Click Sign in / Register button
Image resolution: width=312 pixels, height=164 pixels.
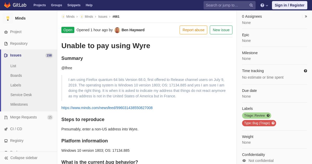click(x=289, y=5)
